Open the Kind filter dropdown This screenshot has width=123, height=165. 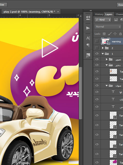click(103, 20)
